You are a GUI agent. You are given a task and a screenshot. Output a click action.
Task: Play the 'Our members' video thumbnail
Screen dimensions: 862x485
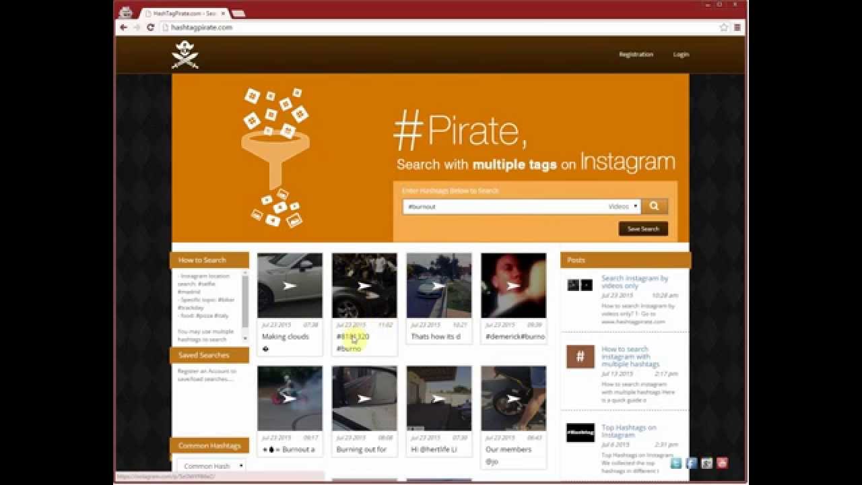[x=514, y=399]
